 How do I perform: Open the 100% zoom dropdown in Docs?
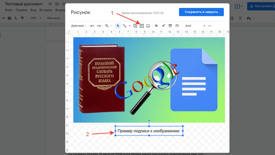pyautogui.click(x=36, y=18)
